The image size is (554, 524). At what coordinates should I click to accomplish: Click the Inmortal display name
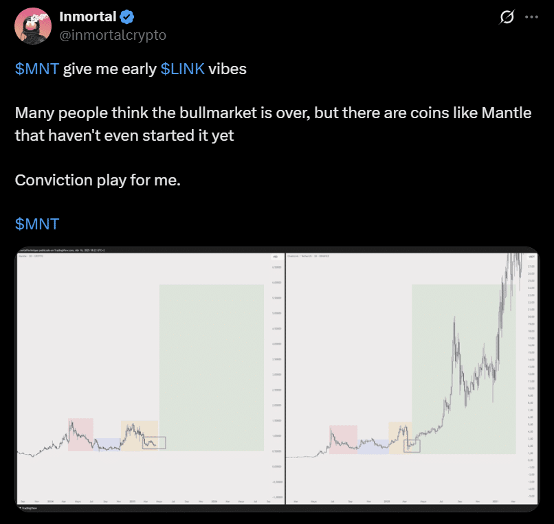(87, 16)
